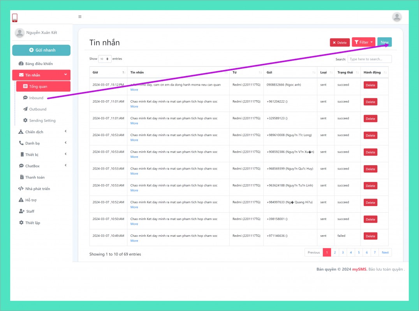Select the Inbound submenu item
The image size is (419, 311).
tap(36, 98)
